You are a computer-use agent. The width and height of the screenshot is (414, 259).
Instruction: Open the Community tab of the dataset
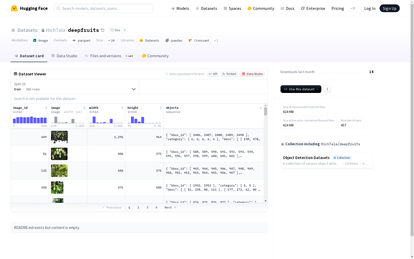[155, 56]
